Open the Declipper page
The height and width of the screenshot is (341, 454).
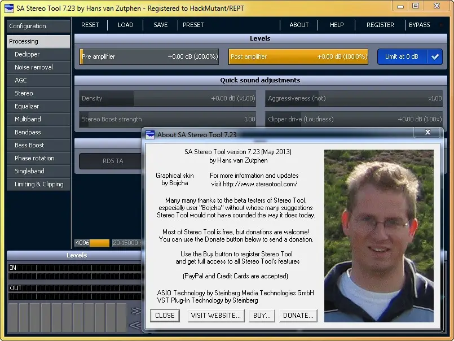38,54
